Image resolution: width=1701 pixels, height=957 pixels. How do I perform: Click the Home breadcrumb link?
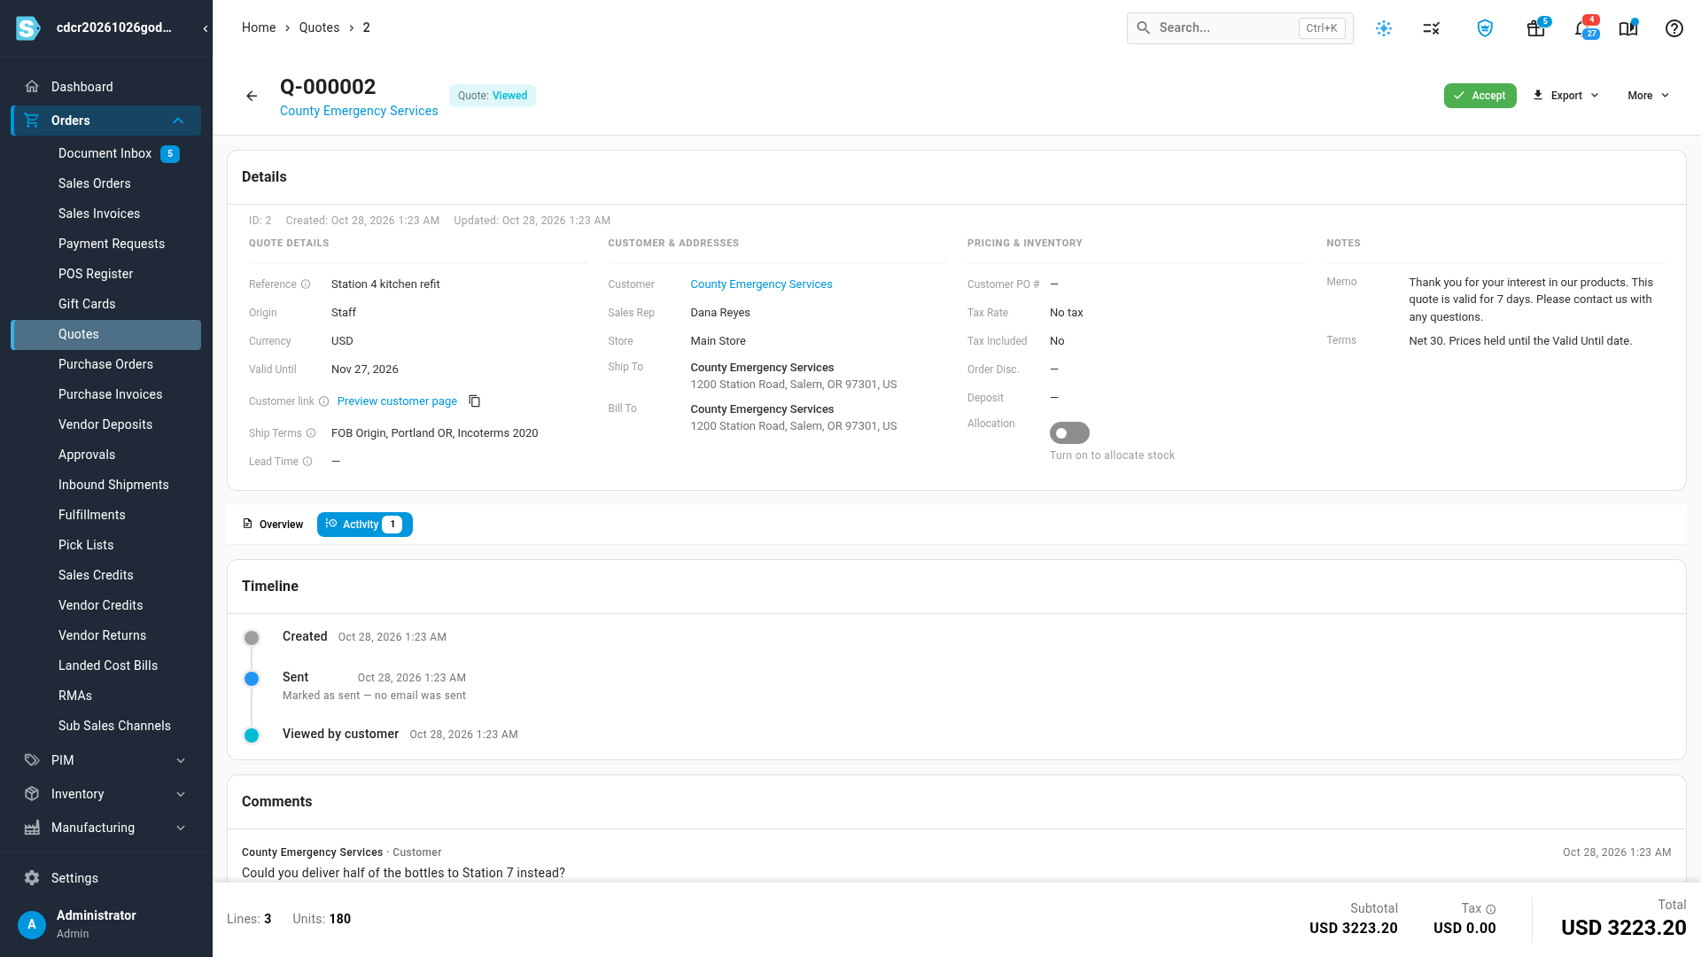[x=259, y=27]
